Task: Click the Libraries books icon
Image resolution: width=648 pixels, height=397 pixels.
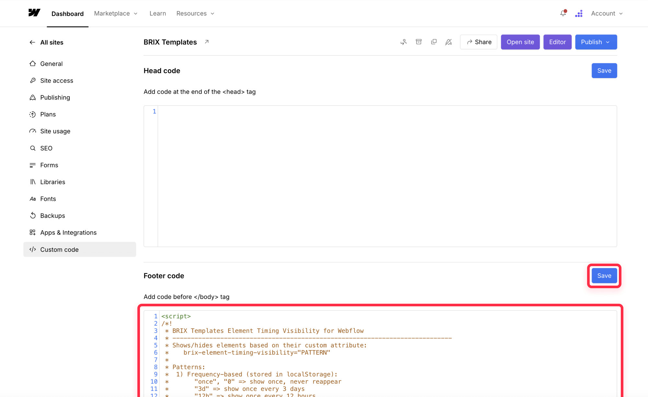Action: [x=33, y=182]
